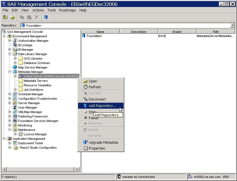The width and height of the screenshot is (237, 181).
Task: Click the Open folder toolbar icon
Action: coord(13,17)
